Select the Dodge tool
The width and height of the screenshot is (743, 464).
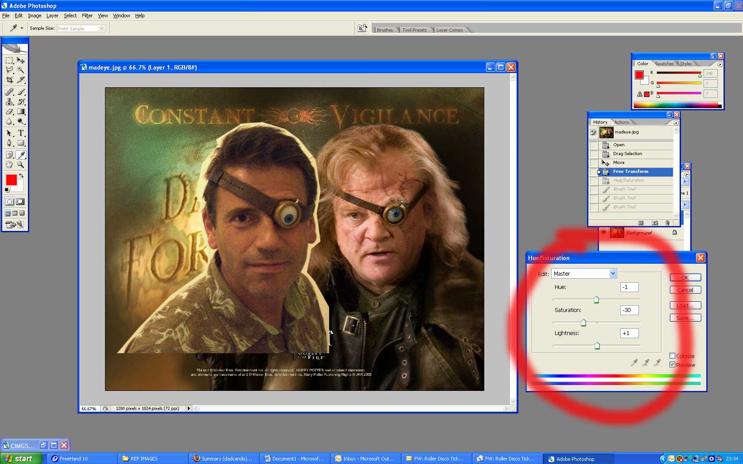point(21,121)
